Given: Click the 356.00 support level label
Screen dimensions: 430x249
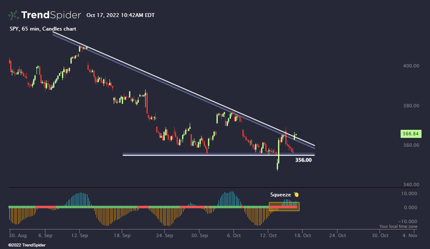Looking at the screenshot, I should tap(303, 160).
